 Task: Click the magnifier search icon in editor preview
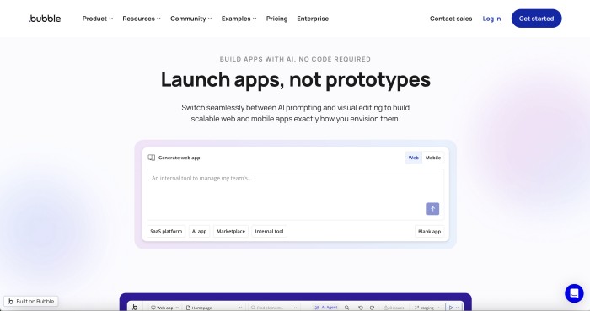(347, 308)
